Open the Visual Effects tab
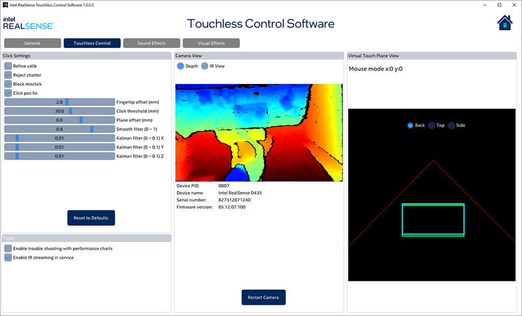 pos(211,43)
